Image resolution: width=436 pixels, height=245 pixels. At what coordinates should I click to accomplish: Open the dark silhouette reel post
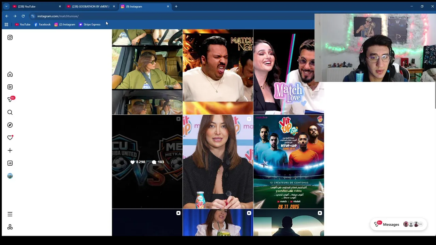(x=289, y=223)
